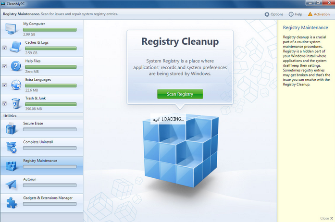Open the Help menu
This screenshot has height=222, width=335.
(296, 14)
